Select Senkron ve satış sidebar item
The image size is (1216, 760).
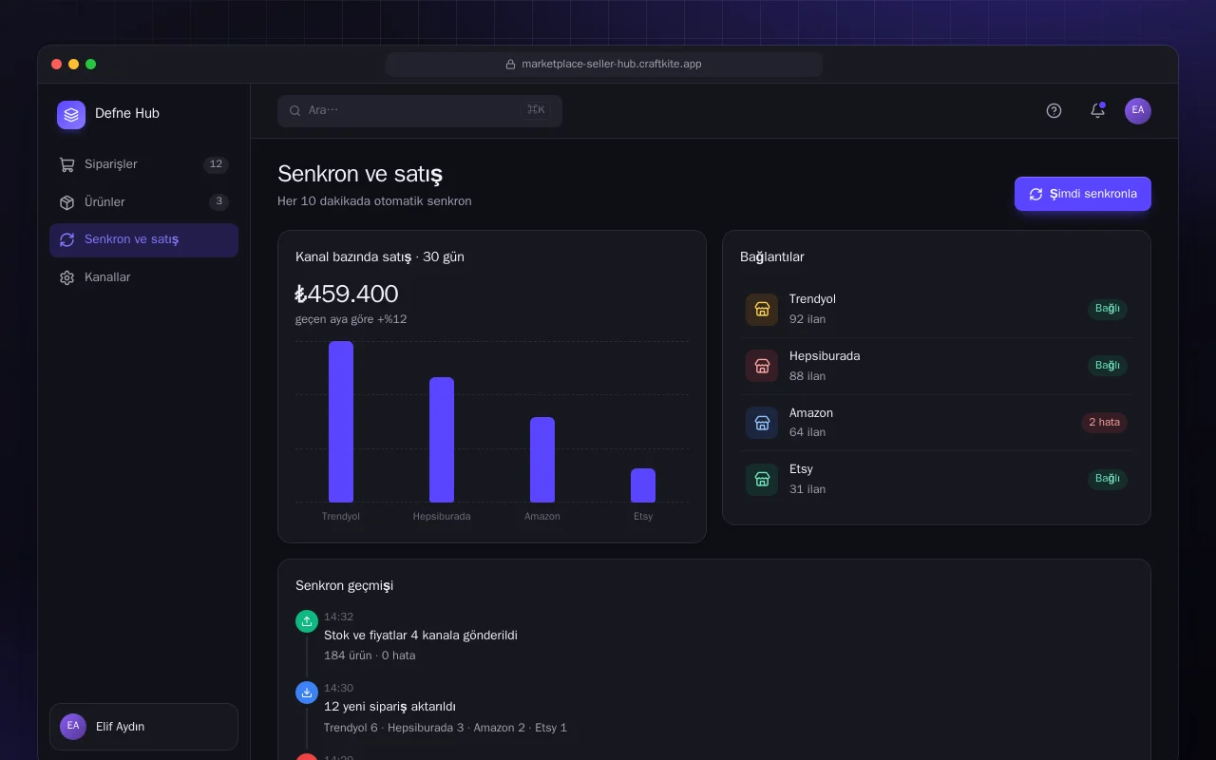[x=143, y=239]
